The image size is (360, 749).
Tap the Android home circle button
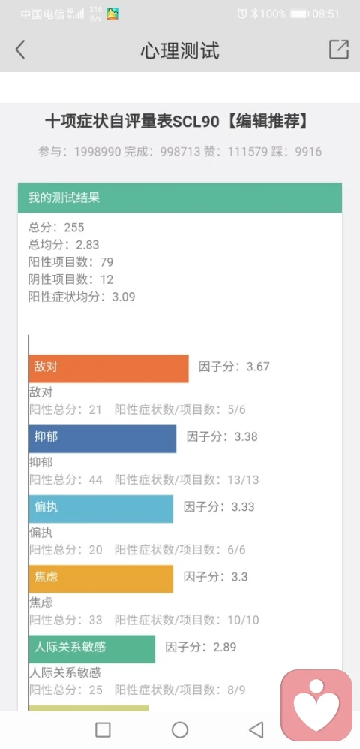pyautogui.click(x=180, y=729)
